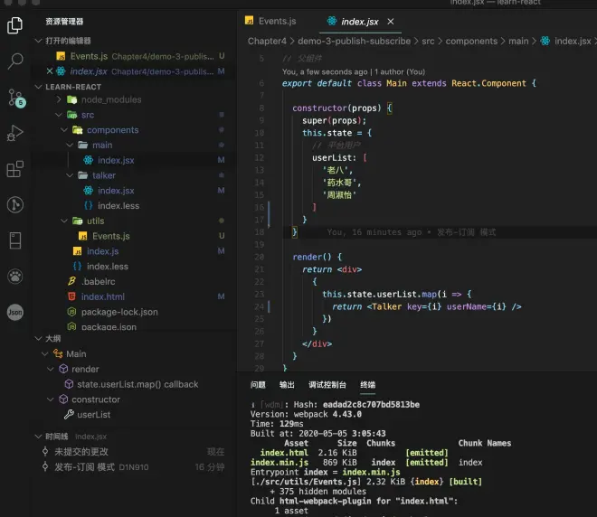Click the explorer panel title
The image size is (597, 517).
pos(64,22)
